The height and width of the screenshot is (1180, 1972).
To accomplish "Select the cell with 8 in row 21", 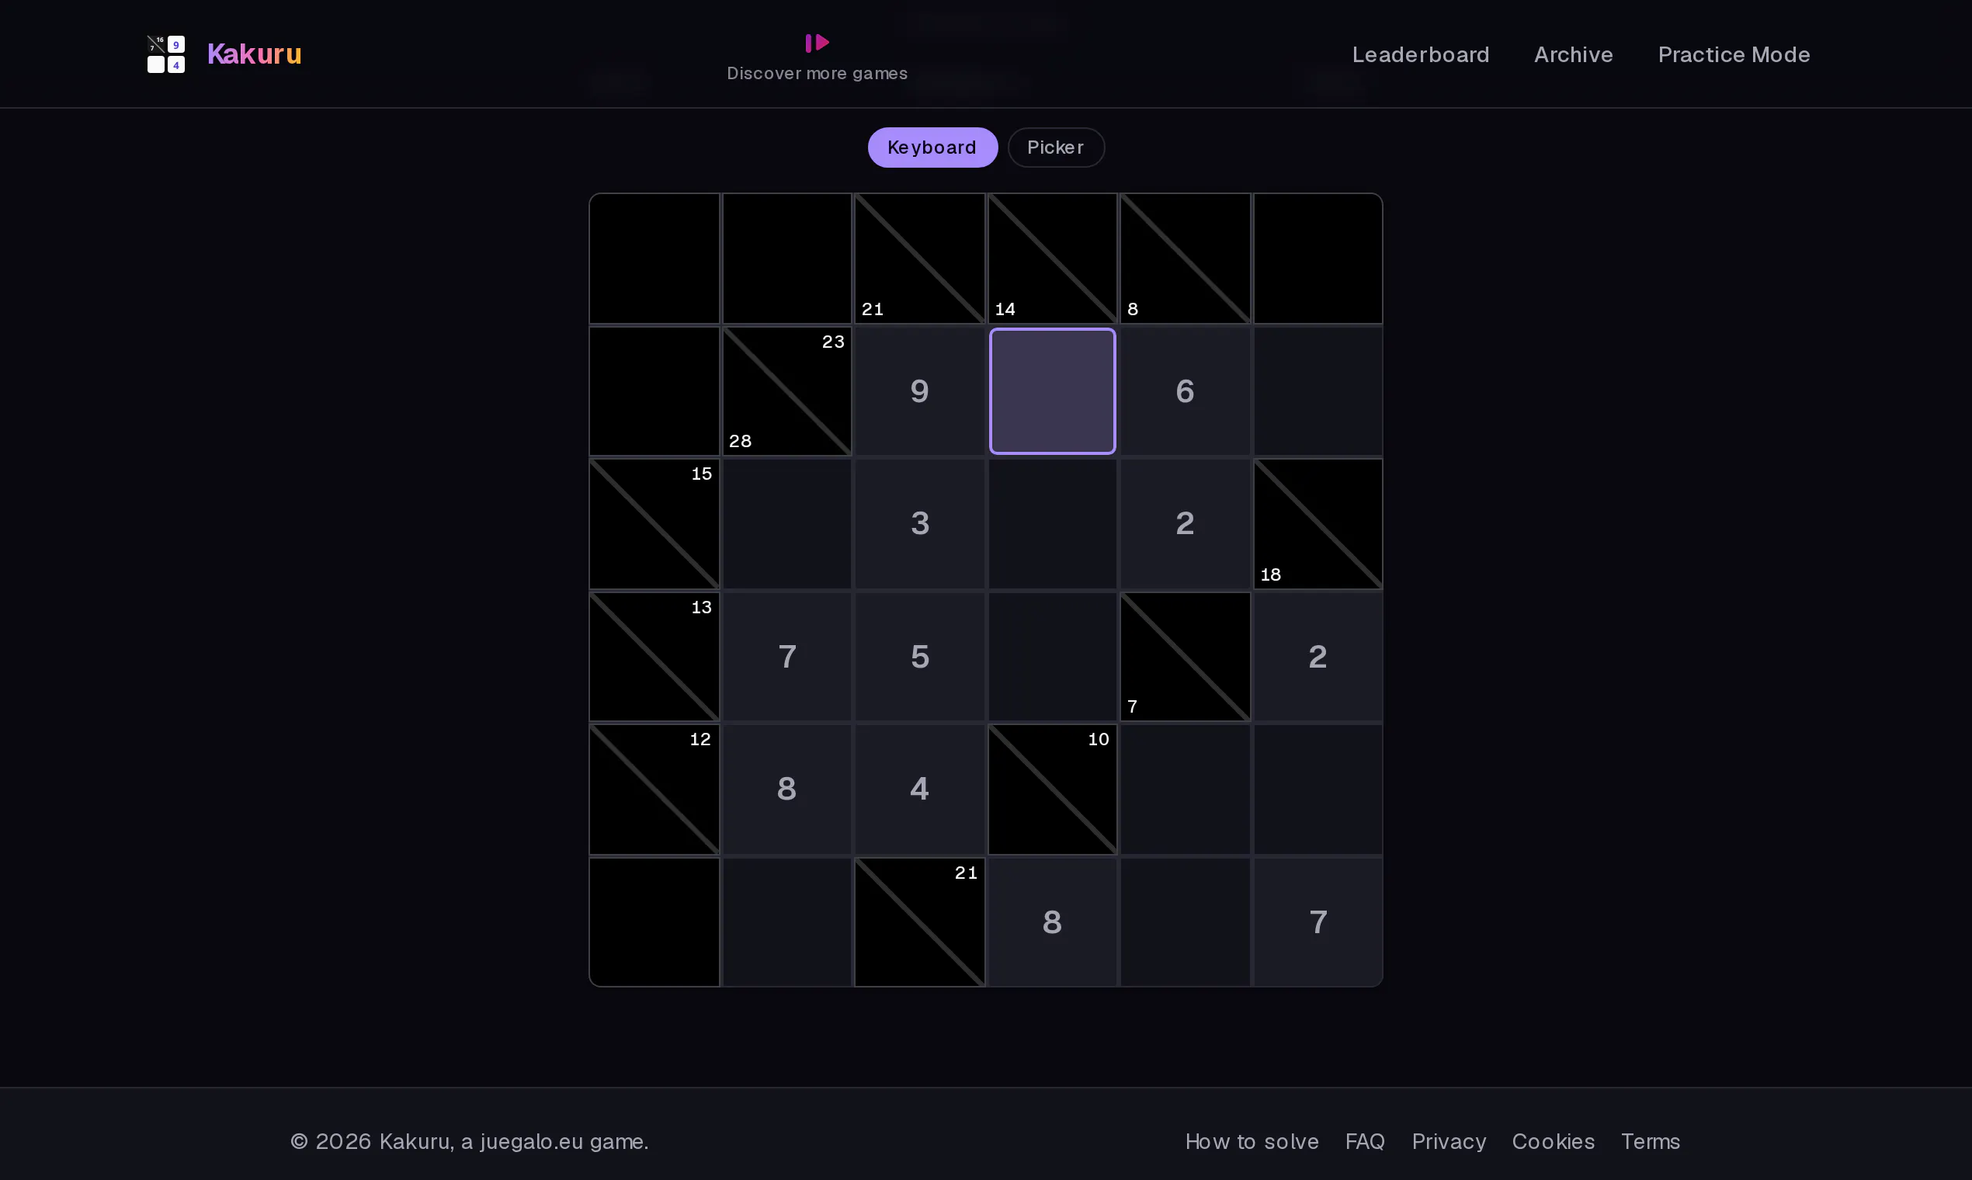I will pos(1053,922).
